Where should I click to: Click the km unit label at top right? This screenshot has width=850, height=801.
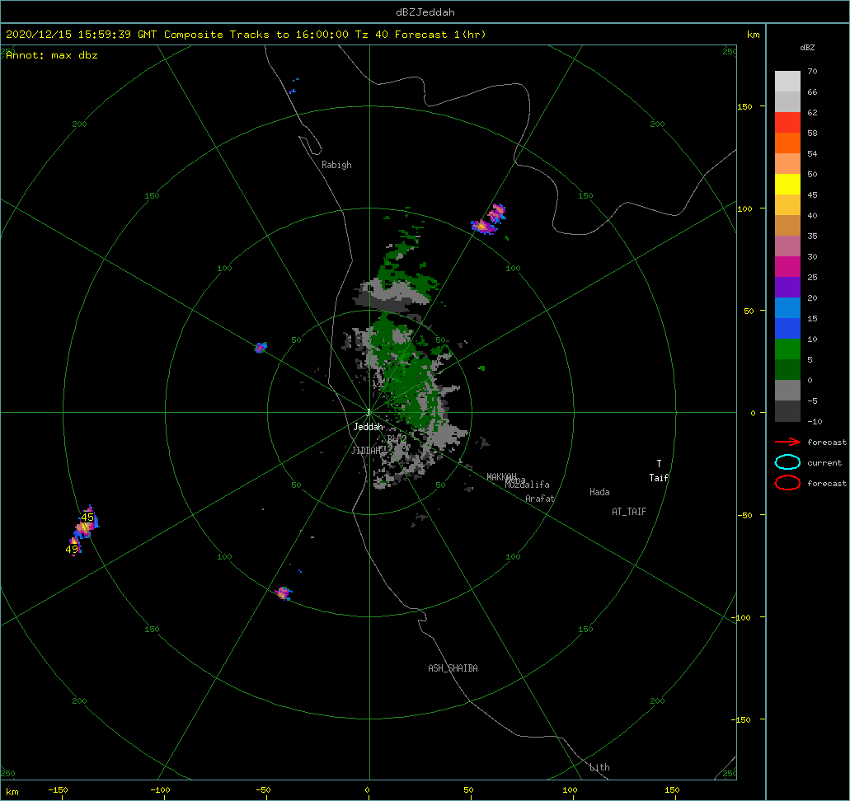753,35
